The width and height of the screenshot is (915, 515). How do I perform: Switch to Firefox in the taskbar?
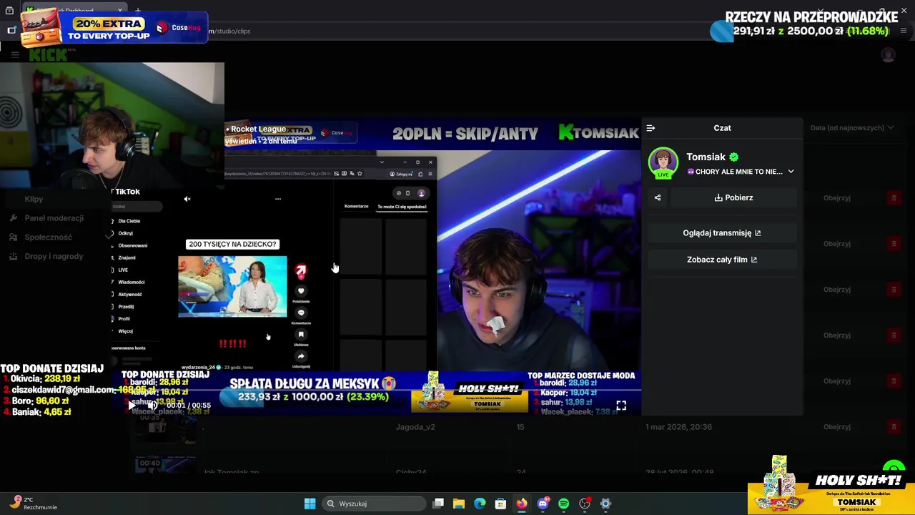[x=522, y=504]
